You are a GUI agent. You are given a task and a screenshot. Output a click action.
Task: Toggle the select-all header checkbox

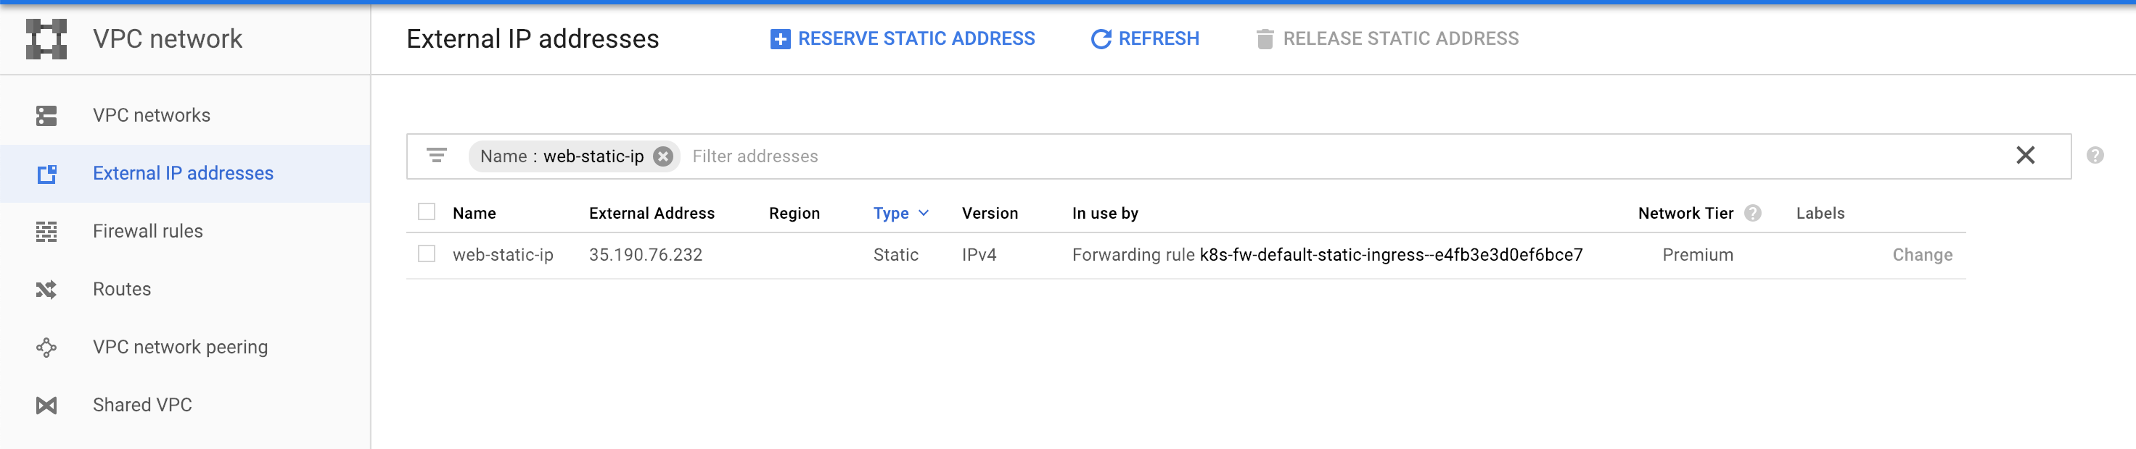(426, 213)
